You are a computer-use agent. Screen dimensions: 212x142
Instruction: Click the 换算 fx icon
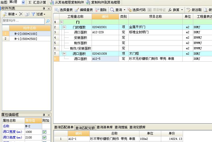click(170, 10)
